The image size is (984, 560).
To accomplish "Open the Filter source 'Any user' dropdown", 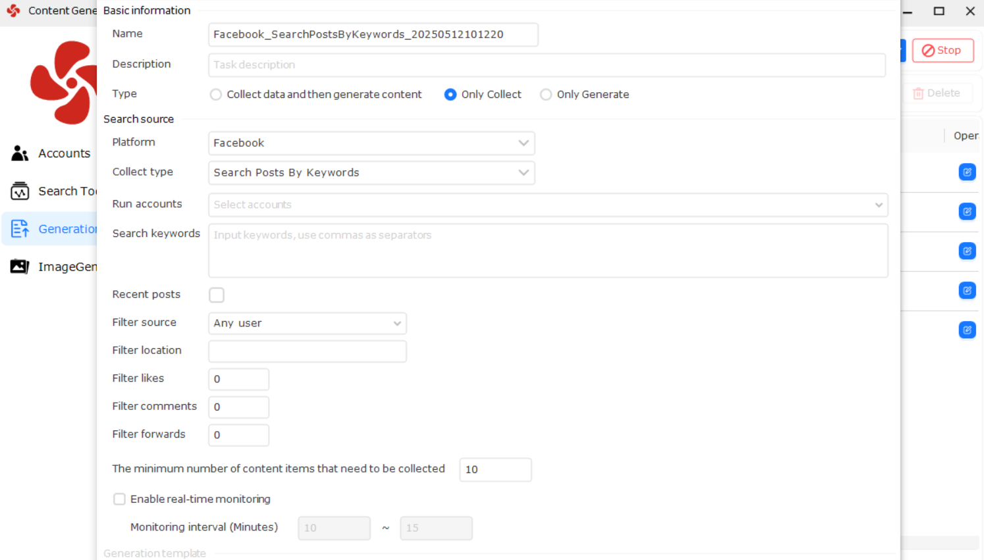I will pos(308,323).
